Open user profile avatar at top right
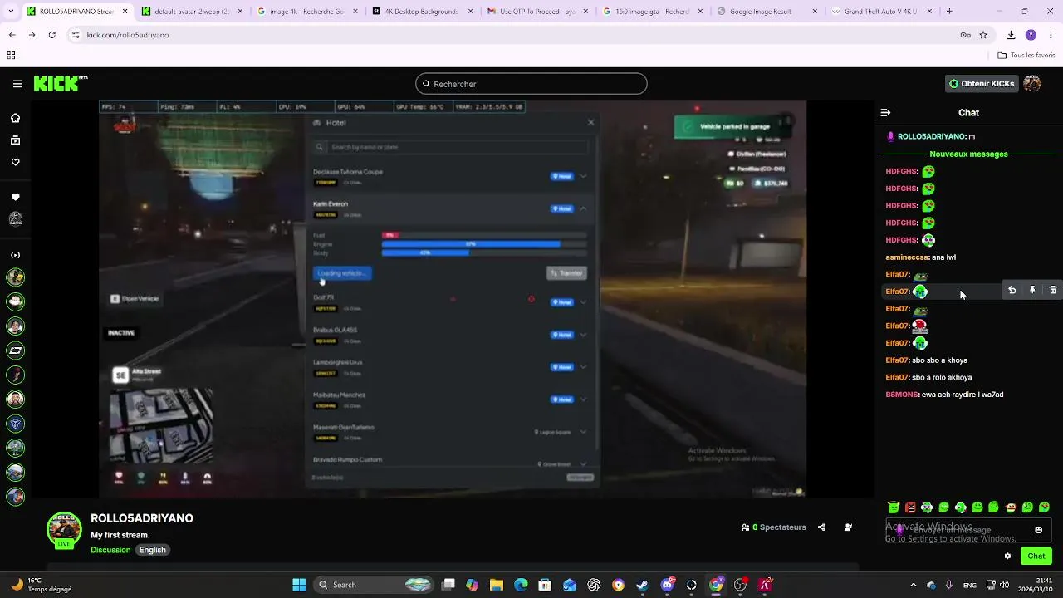Screen dimensions: 1063x598 (x=1032, y=84)
